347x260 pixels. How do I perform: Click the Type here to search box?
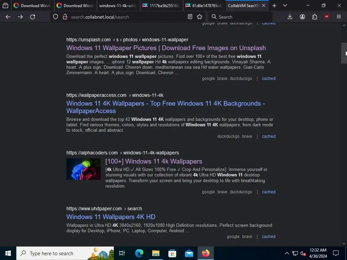65,253
